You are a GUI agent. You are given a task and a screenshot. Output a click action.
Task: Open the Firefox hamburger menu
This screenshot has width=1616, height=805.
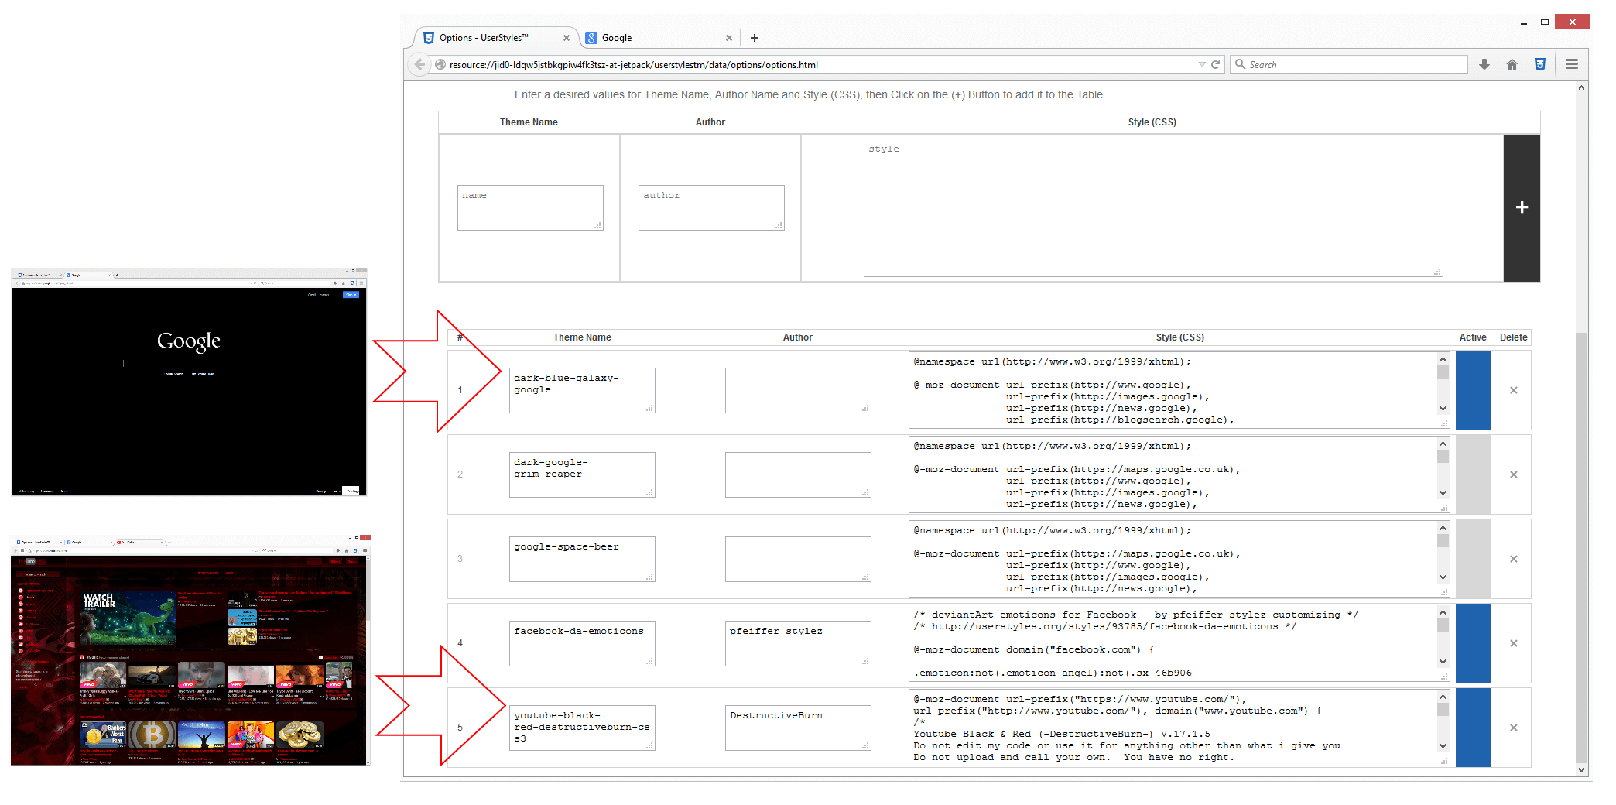click(1571, 64)
